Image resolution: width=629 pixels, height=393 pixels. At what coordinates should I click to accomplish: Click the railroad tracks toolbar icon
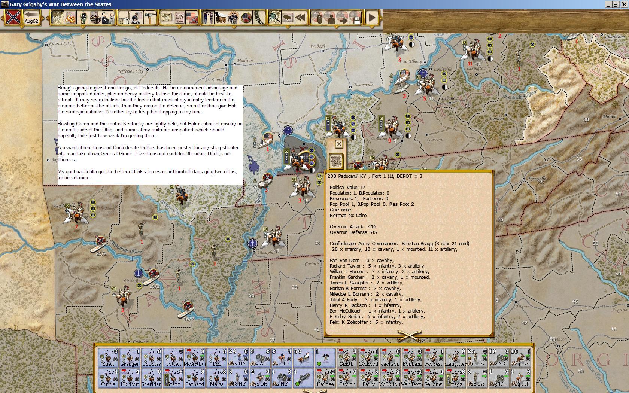coord(259,18)
